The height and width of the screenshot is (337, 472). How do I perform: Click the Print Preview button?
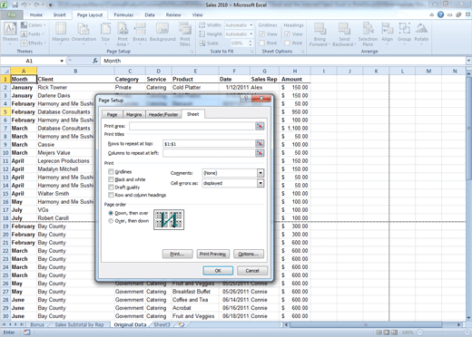coord(212,254)
